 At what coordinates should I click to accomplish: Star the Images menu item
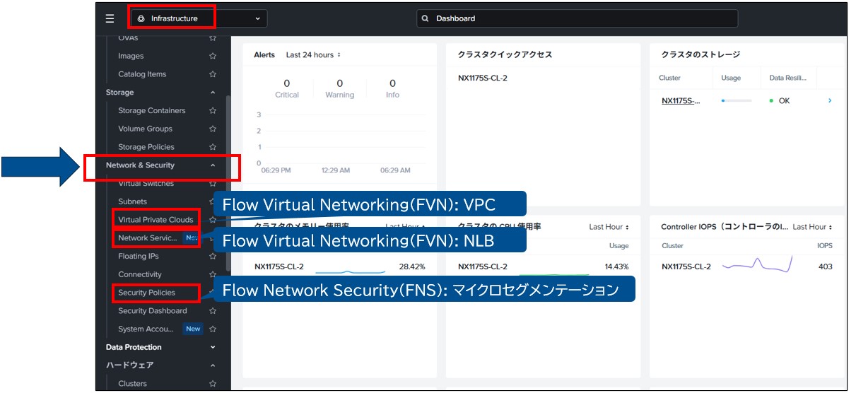pyautogui.click(x=213, y=56)
